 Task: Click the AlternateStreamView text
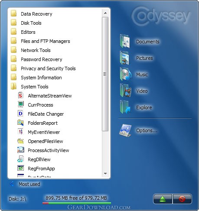coord(50,96)
